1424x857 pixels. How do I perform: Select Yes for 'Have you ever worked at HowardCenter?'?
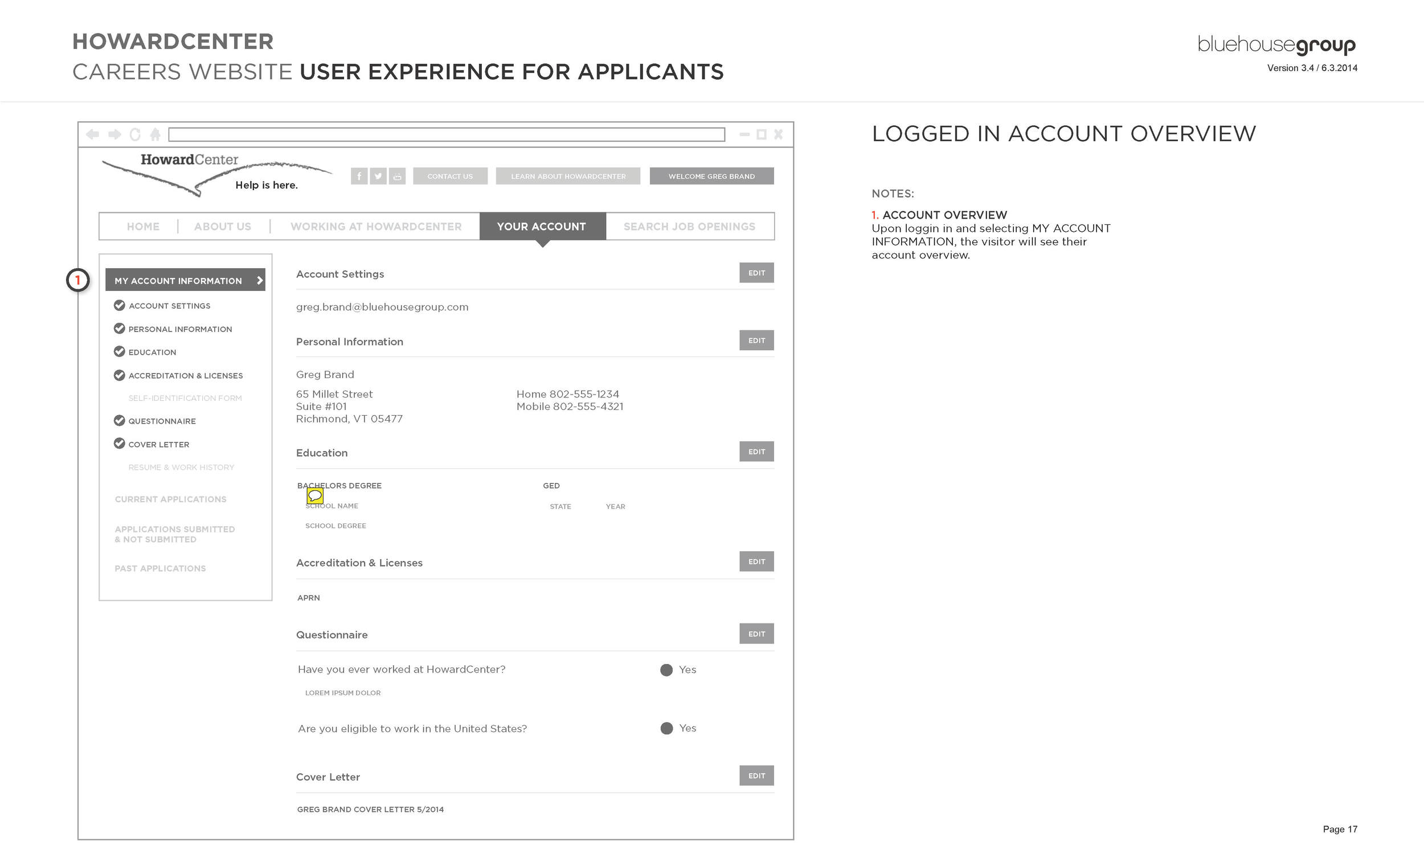coord(666,669)
